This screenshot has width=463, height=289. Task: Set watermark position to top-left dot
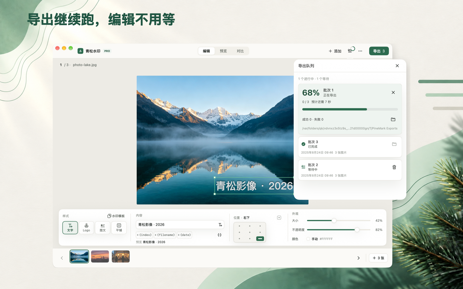coord(240,226)
